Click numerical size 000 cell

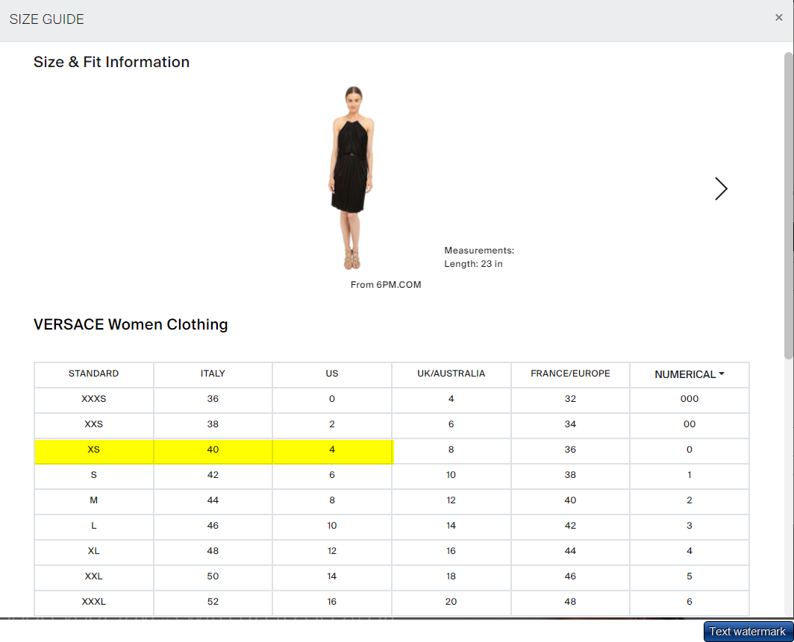[690, 399]
